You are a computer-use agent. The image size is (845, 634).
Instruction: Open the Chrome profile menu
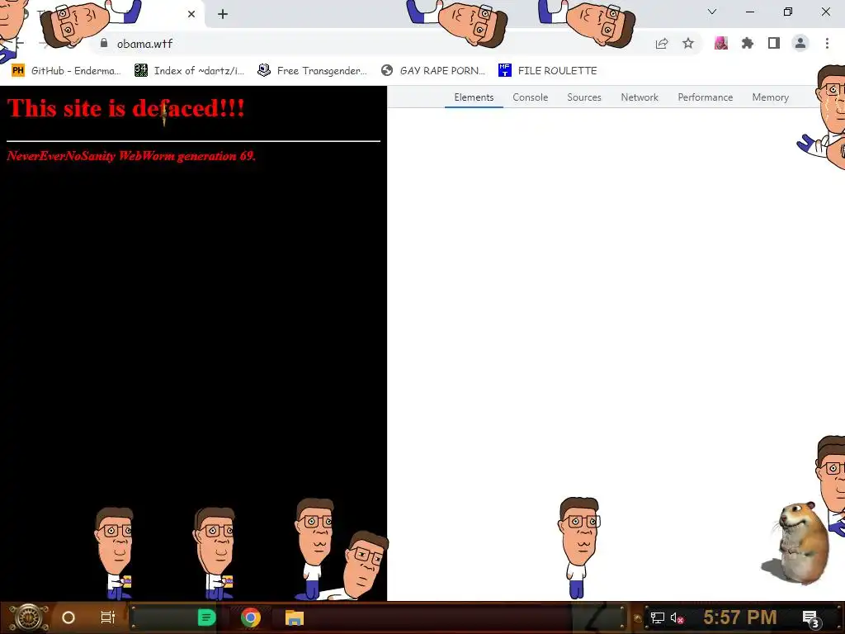click(x=800, y=43)
